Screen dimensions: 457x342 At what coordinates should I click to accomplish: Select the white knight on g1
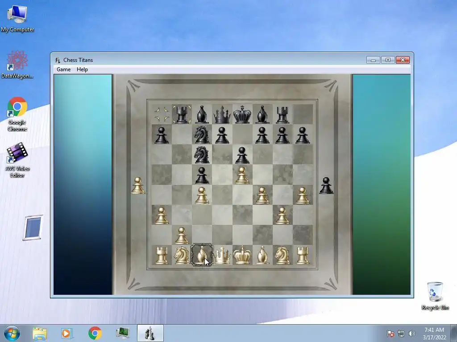tap(283, 255)
